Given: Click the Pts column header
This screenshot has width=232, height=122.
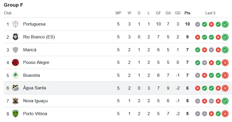Looking at the screenshot, I should click(187, 13).
